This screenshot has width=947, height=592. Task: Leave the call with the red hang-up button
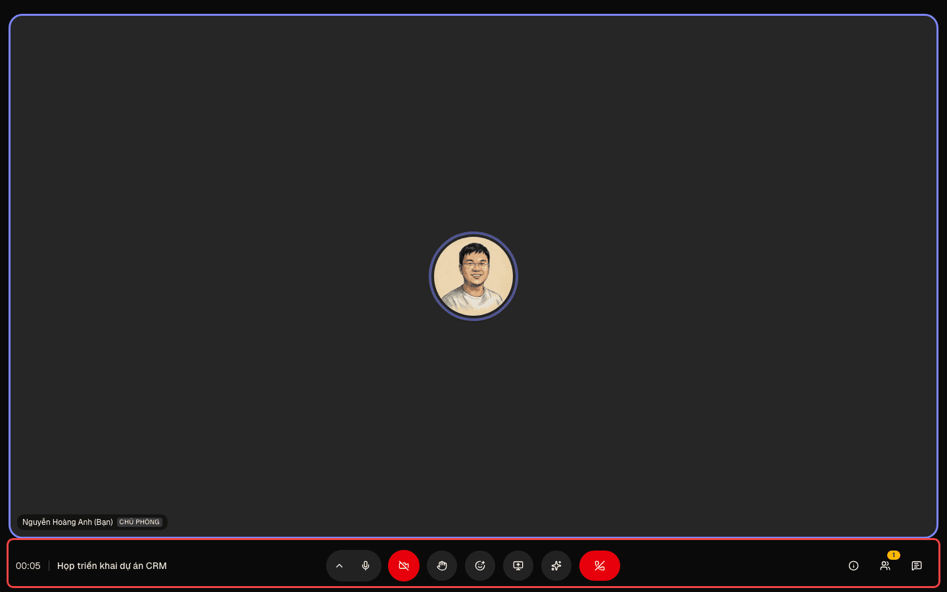click(600, 566)
